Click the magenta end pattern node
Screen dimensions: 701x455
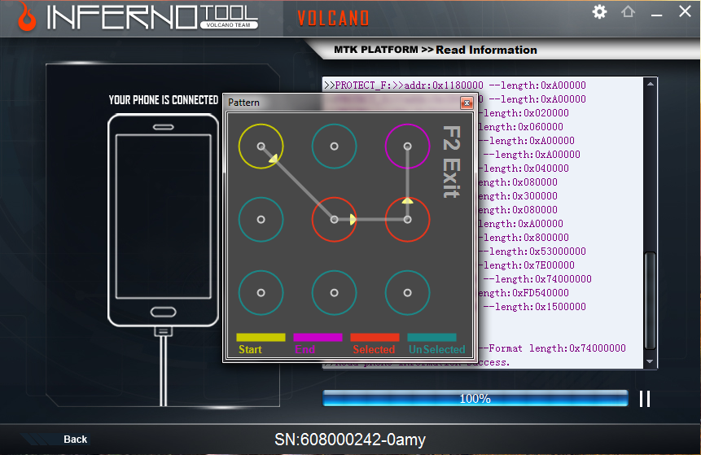pos(407,147)
